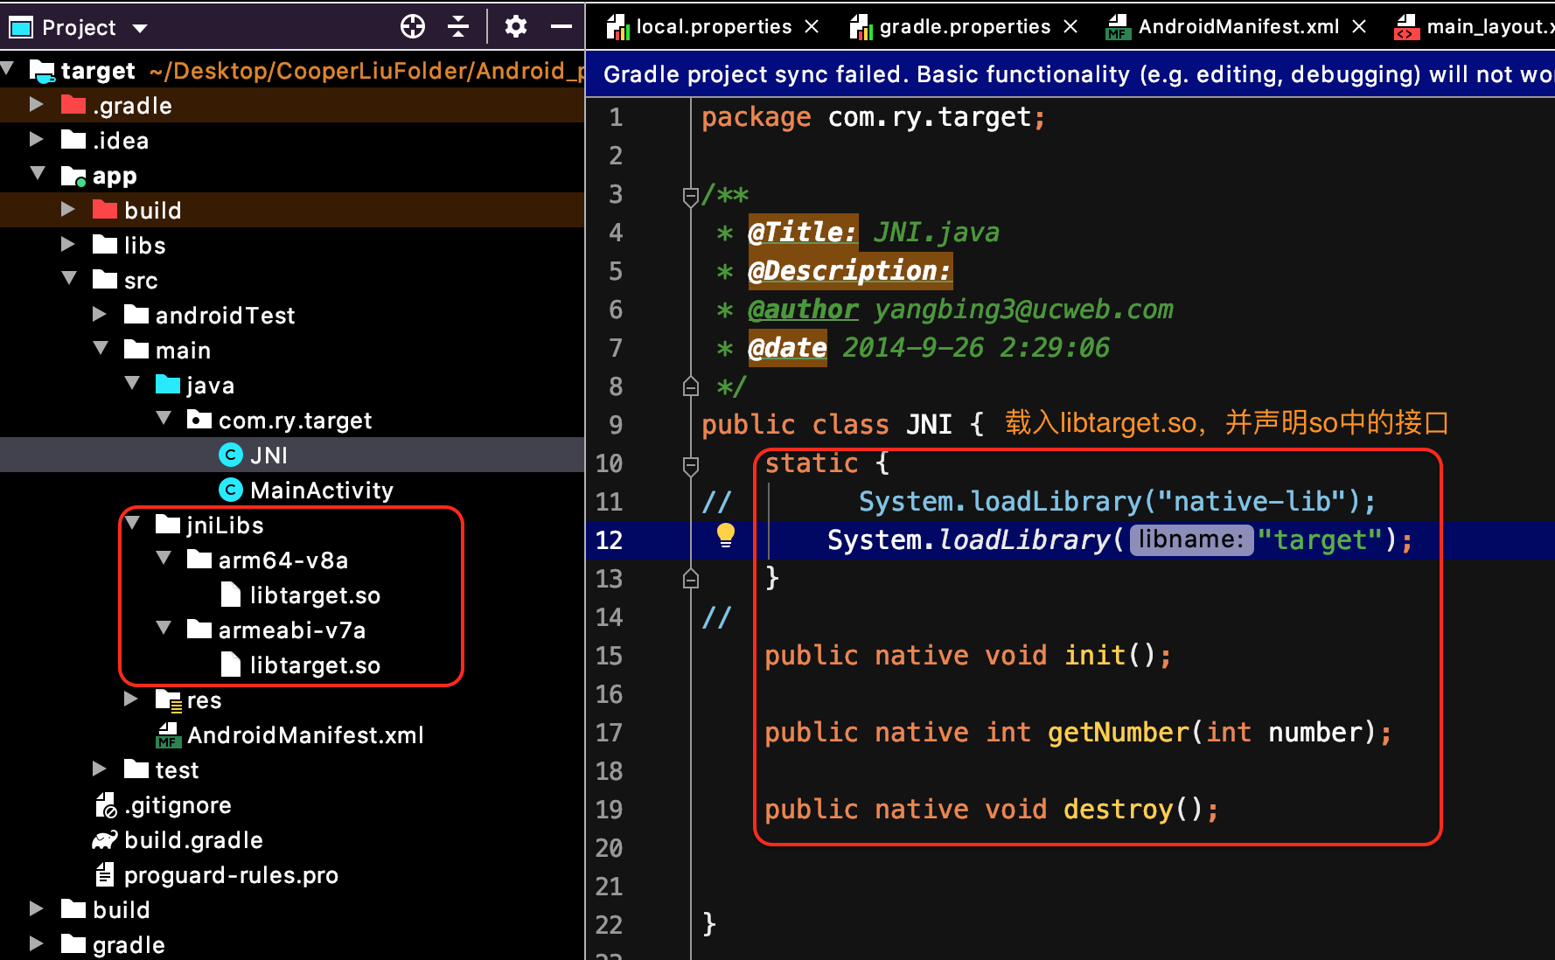Click the @author Javadoc tag link

[803, 309]
